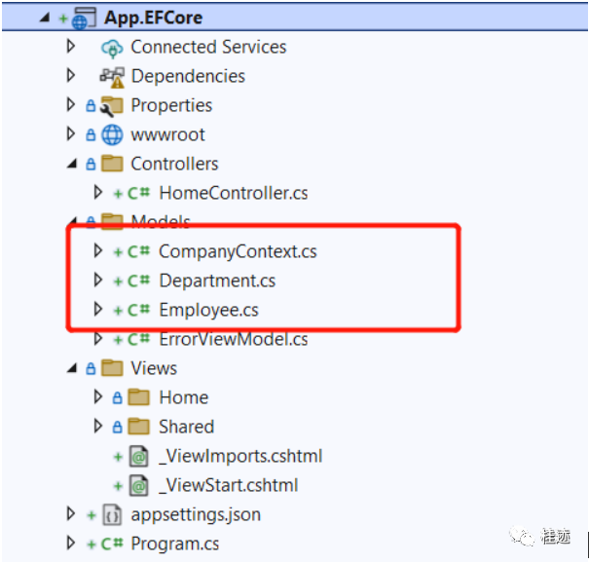This screenshot has width=589, height=563.
Task: Expand the Shared folder under Views
Action: (97, 426)
